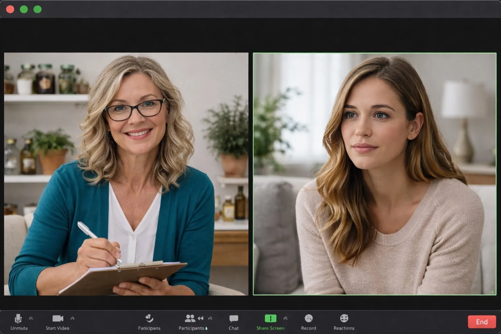Toggle screen sharing off
Screen dimensions: 501x334
click(x=270, y=319)
